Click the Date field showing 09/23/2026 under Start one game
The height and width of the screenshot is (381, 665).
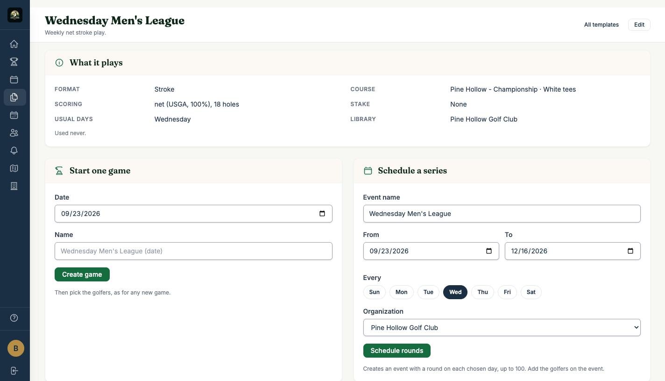(x=193, y=214)
